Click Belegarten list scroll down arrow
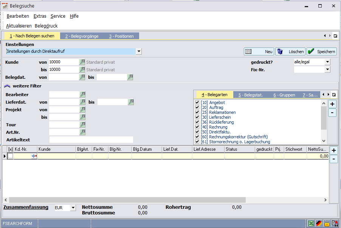This screenshot has width=341, height=228. [x=324, y=141]
